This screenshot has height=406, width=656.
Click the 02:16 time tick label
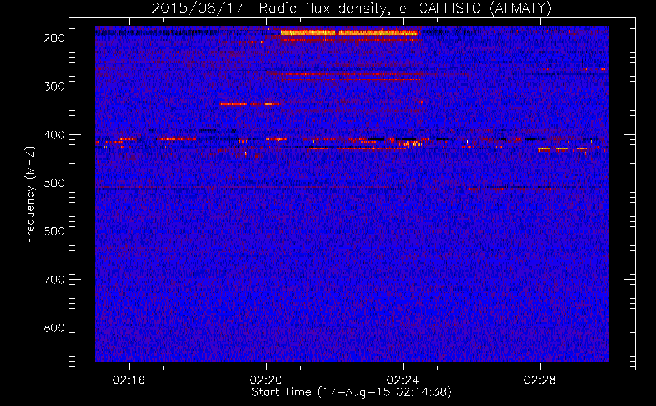click(x=129, y=380)
